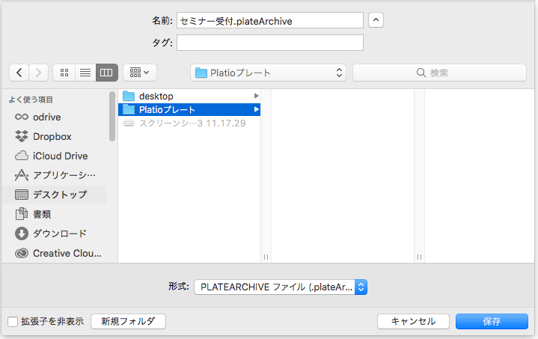Open odrive in the sidebar
The image size is (538, 339).
(x=46, y=117)
